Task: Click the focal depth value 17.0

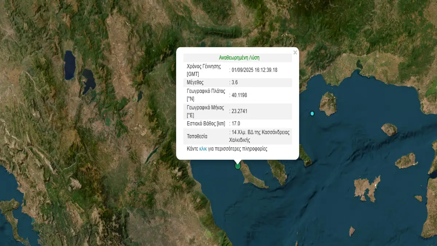Action: [236, 124]
